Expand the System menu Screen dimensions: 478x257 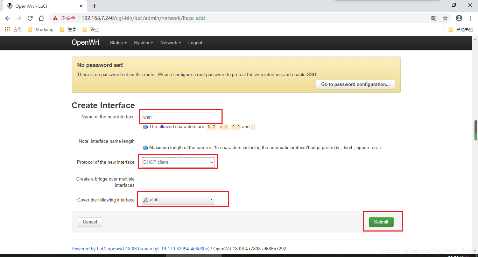coord(143,43)
